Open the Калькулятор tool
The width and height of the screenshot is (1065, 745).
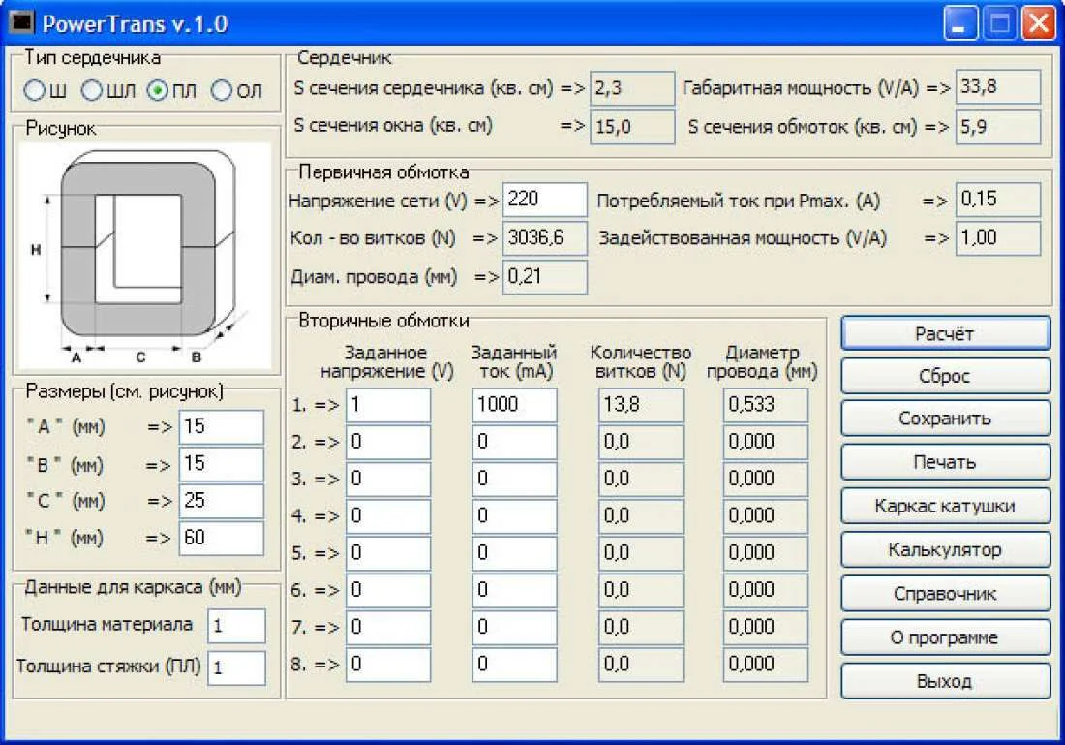click(945, 549)
